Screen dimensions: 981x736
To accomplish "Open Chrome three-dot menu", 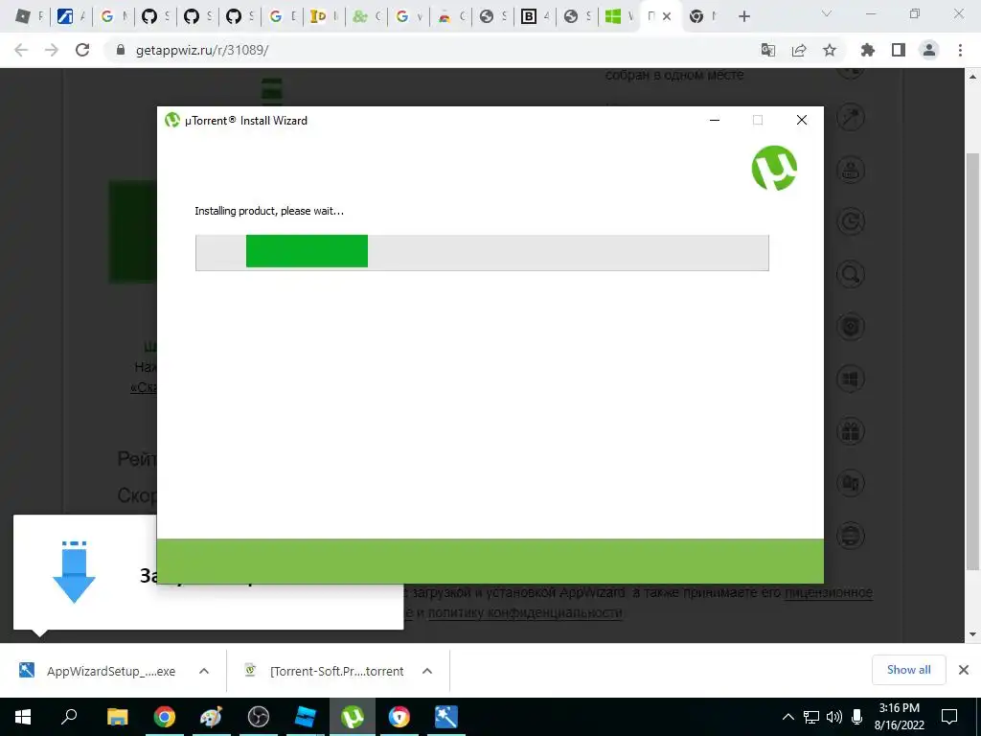I will tap(960, 50).
